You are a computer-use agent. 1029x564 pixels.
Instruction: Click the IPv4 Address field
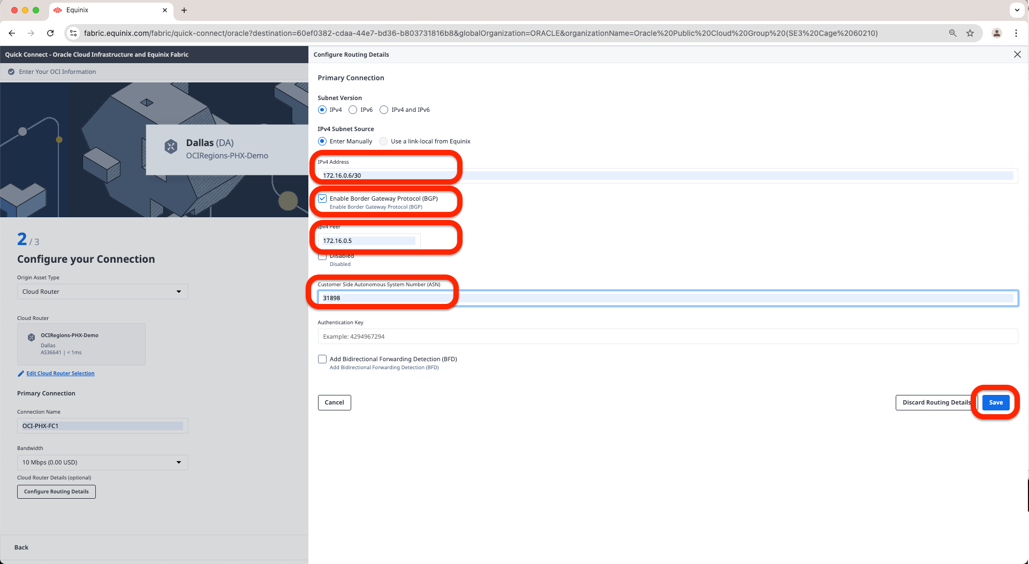pyautogui.click(x=668, y=176)
